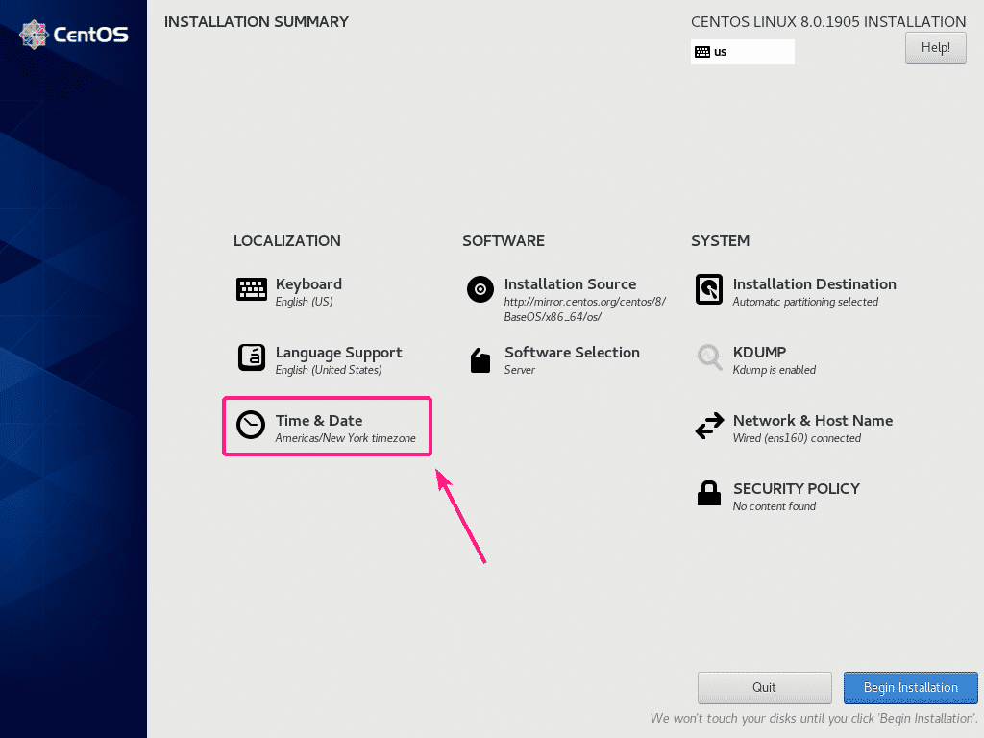The height and width of the screenshot is (738, 984).
Task: Click the Installation Destination disk icon
Action: [x=709, y=290]
